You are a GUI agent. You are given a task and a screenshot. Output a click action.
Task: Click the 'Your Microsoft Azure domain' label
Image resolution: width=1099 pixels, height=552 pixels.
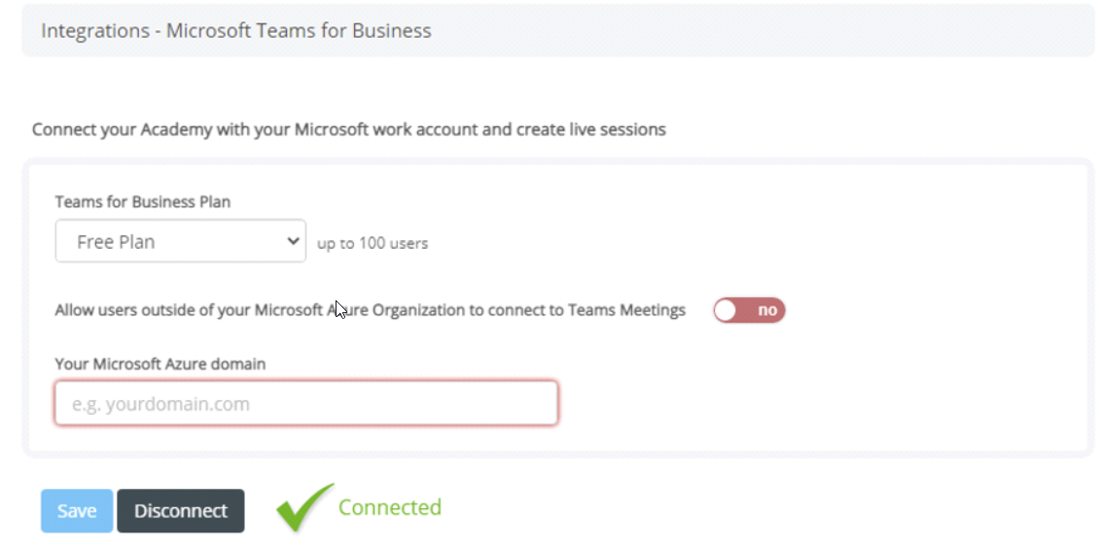pos(160,363)
